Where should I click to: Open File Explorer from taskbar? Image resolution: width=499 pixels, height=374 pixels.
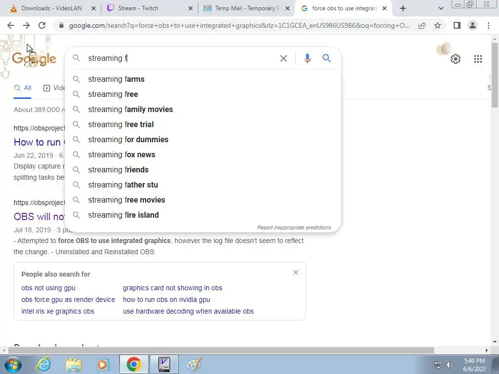click(74, 364)
